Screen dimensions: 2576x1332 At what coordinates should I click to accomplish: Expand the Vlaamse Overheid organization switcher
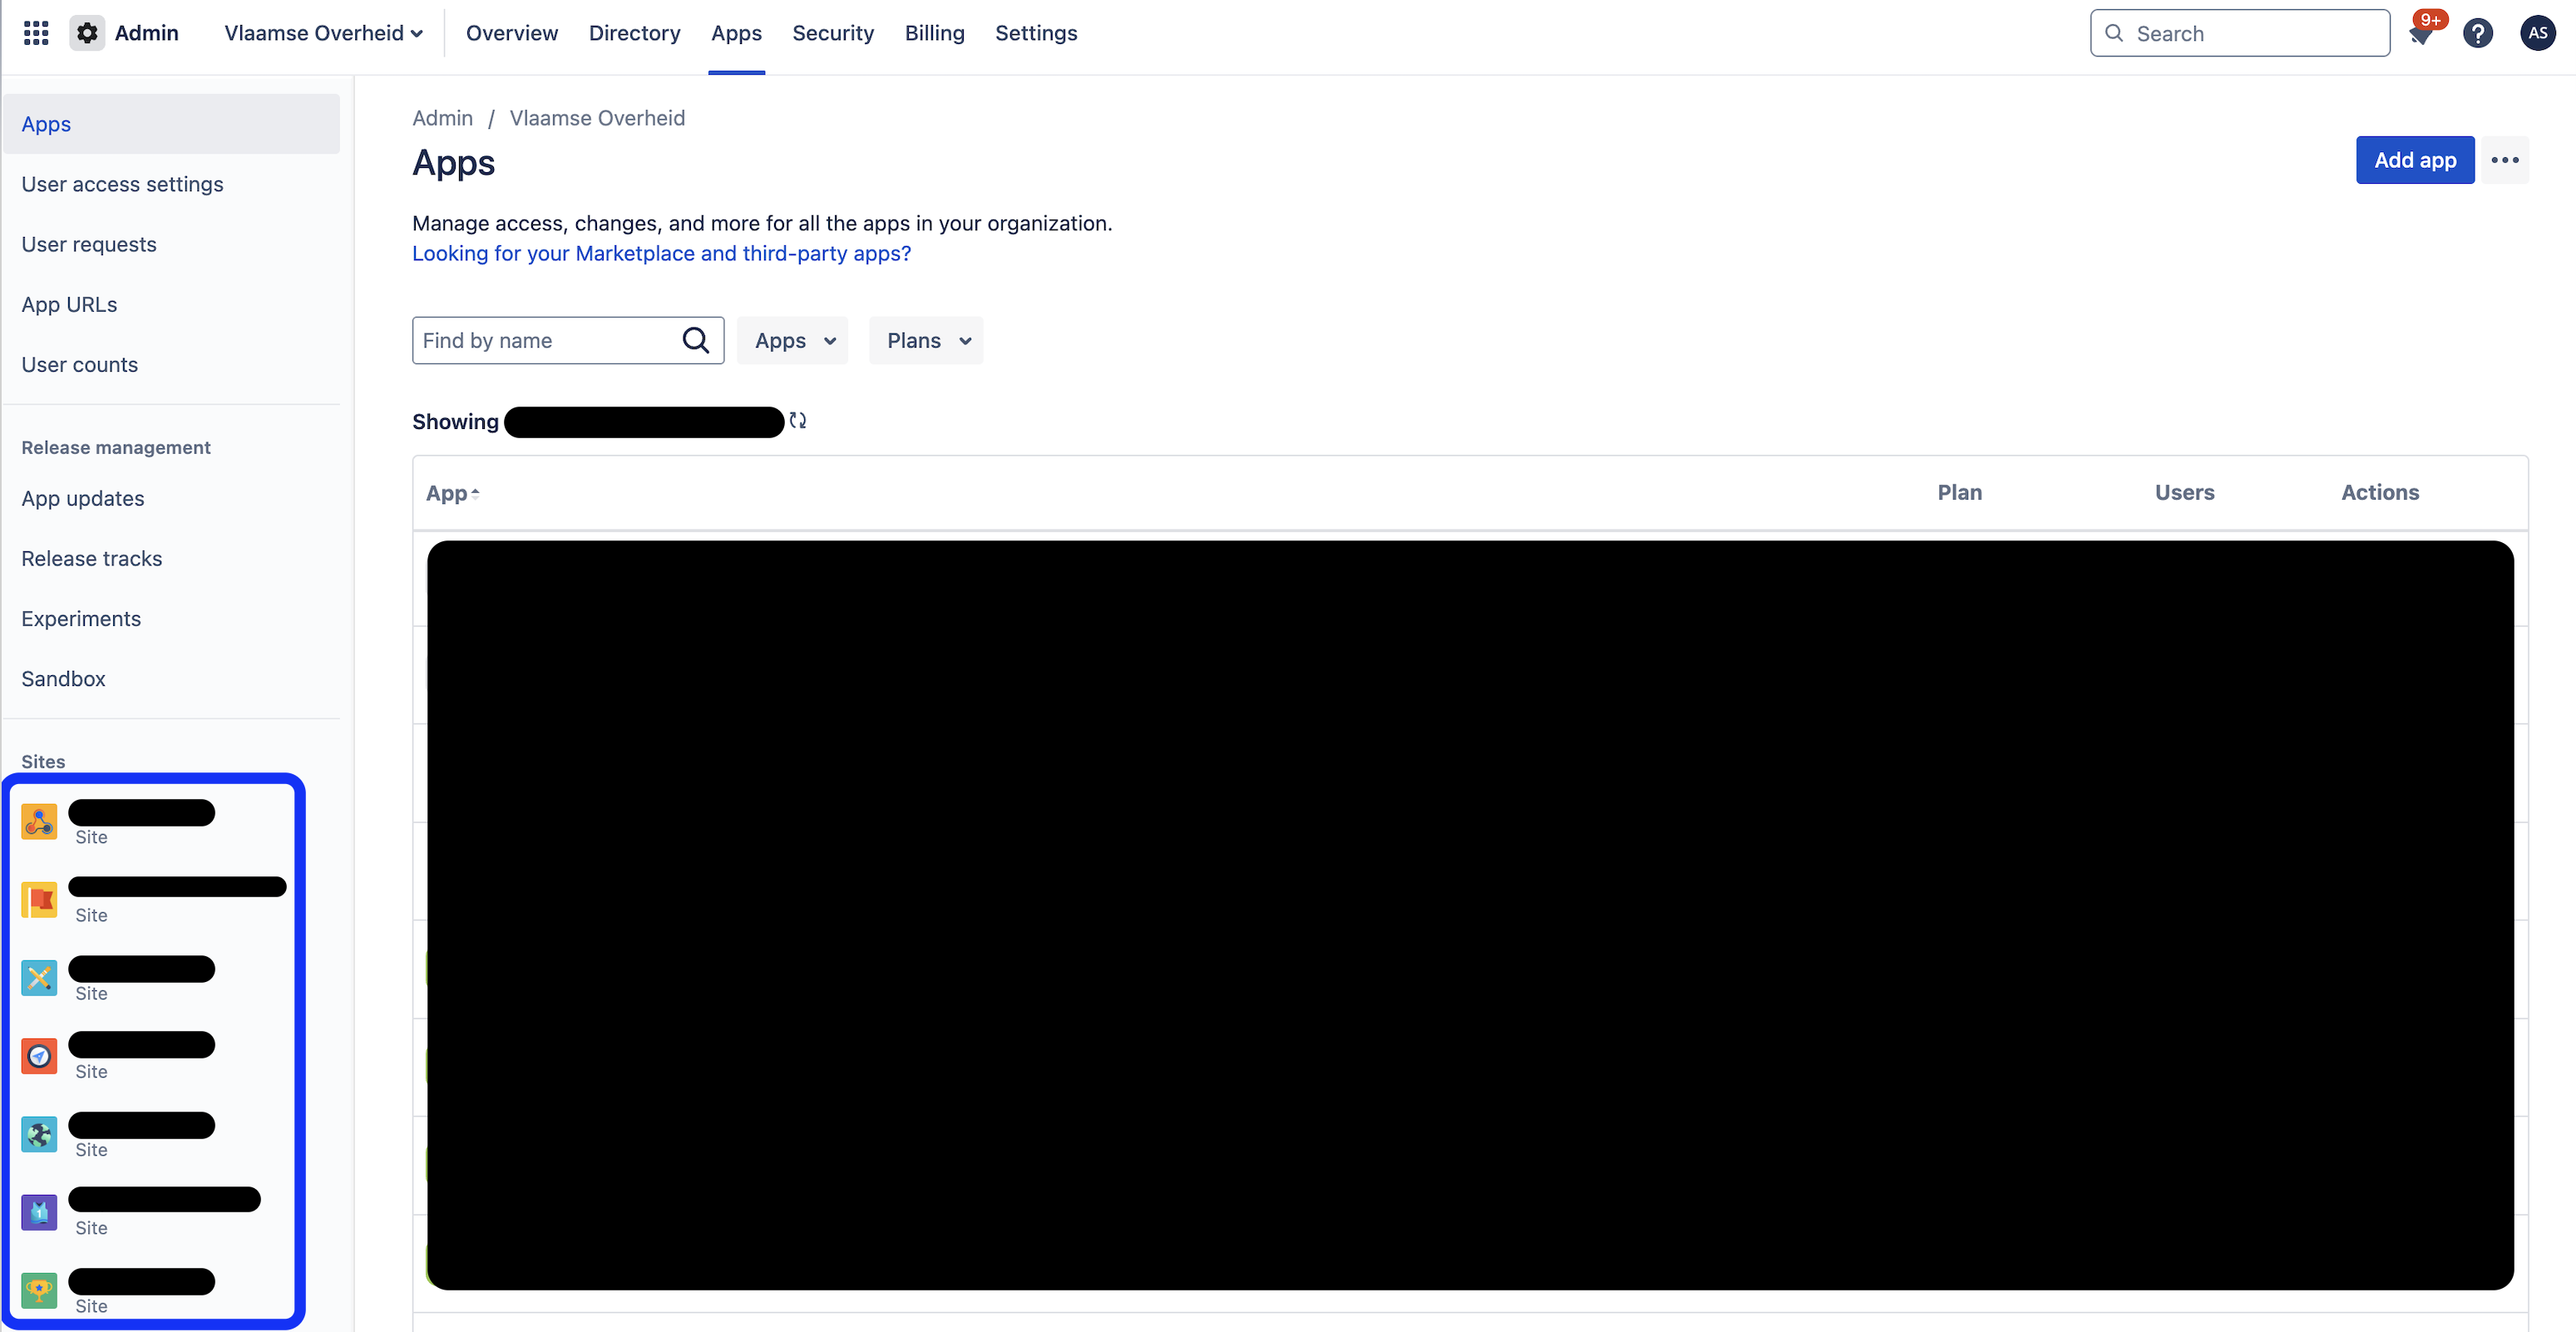pos(323,33)
